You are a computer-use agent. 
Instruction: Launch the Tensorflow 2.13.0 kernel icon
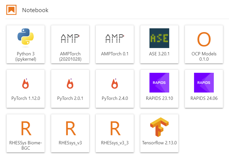tap(159, 127)
